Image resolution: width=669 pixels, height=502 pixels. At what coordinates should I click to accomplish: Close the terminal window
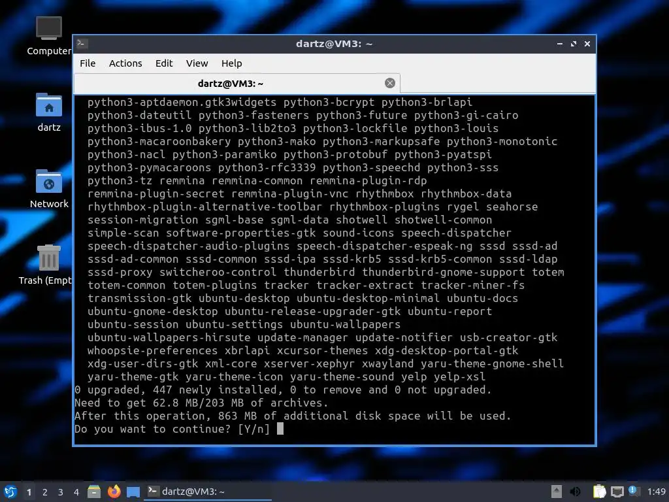point(587,44)
